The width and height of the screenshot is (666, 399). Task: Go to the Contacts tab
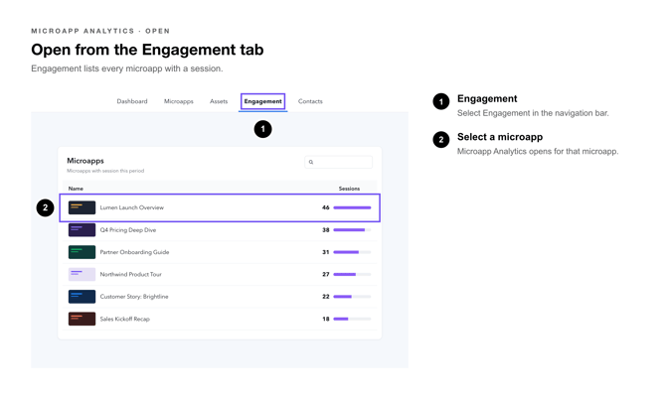pyautogui.click(x=310, y=101)
